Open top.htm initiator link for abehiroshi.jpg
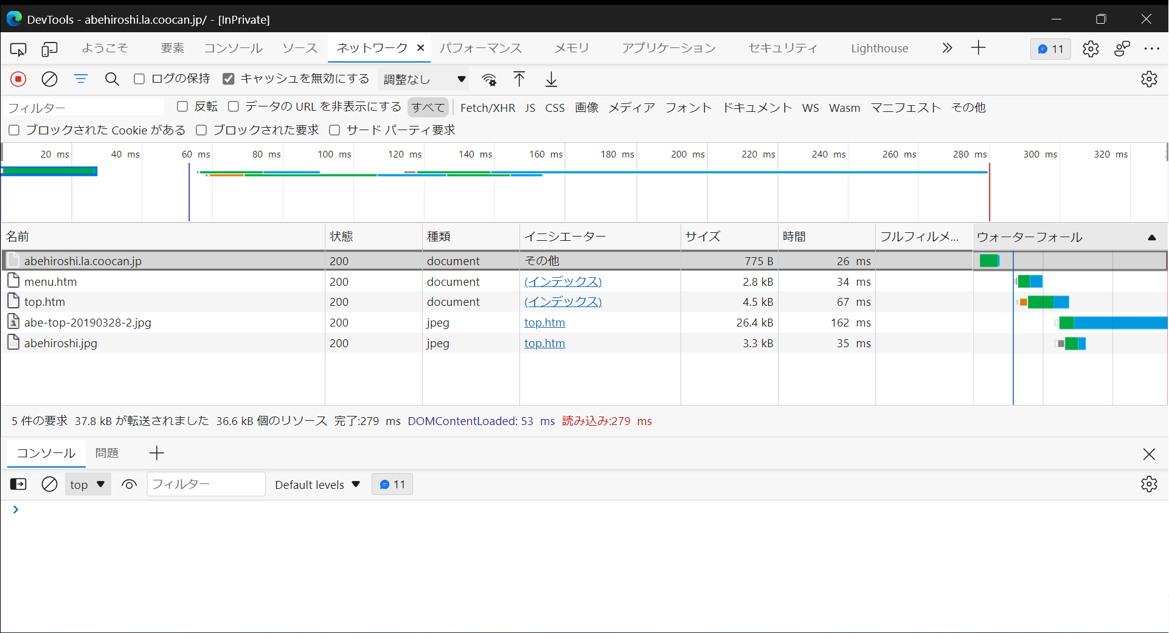The image size is (1169, 633). click(545, 343)
